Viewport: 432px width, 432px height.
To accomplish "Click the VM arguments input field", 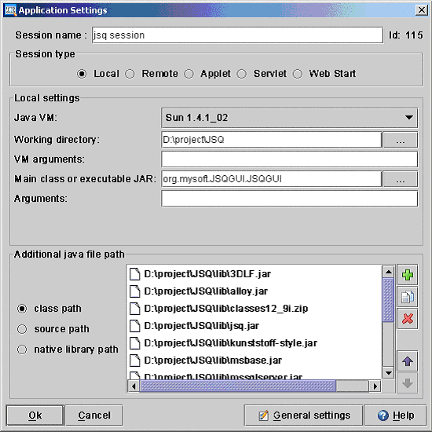I will click(289, 159).
